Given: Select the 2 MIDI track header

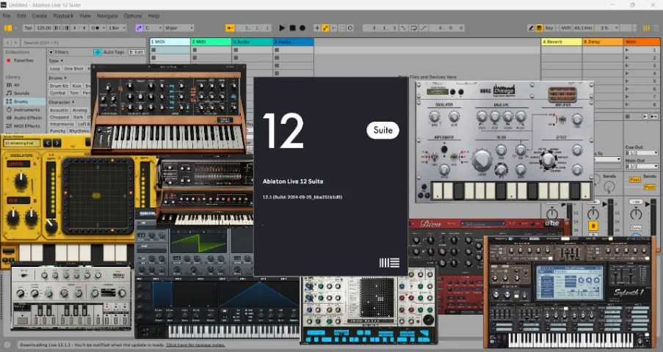Looking at the screenshot, I should point(211,42).
